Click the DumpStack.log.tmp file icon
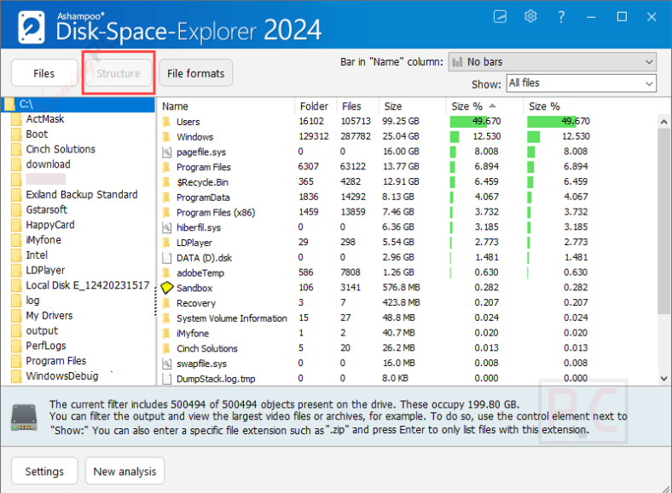The image size is (672, 493). point(166,379)
